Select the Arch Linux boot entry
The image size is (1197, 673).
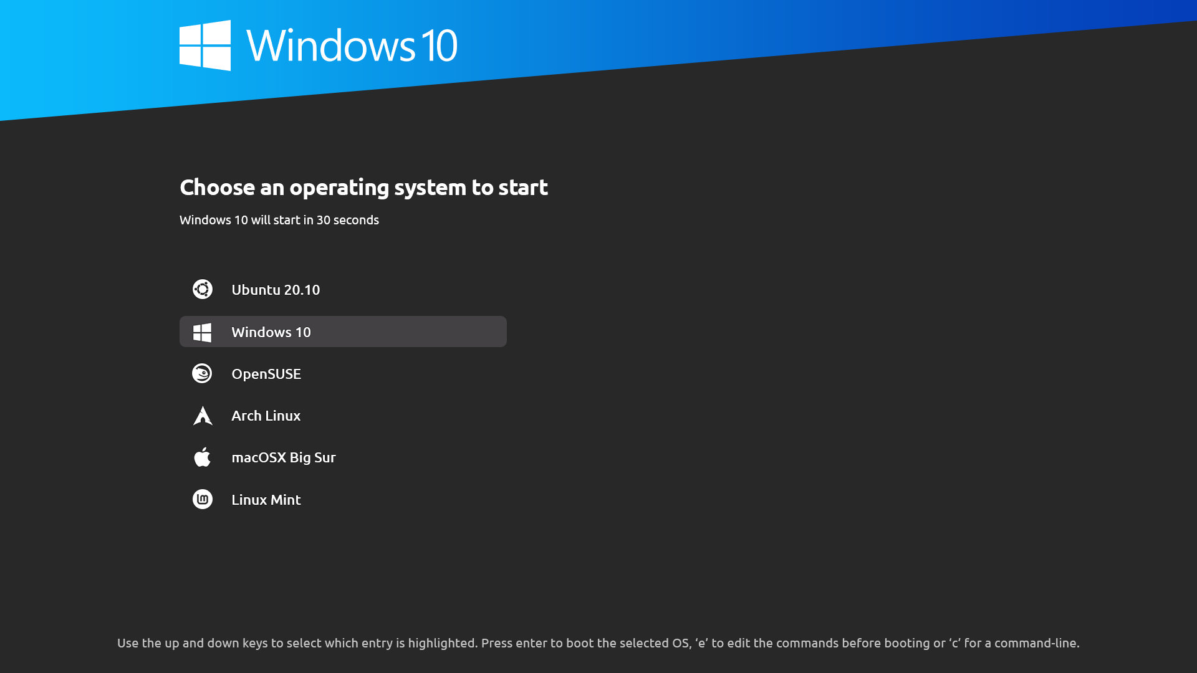click(343, 416)
